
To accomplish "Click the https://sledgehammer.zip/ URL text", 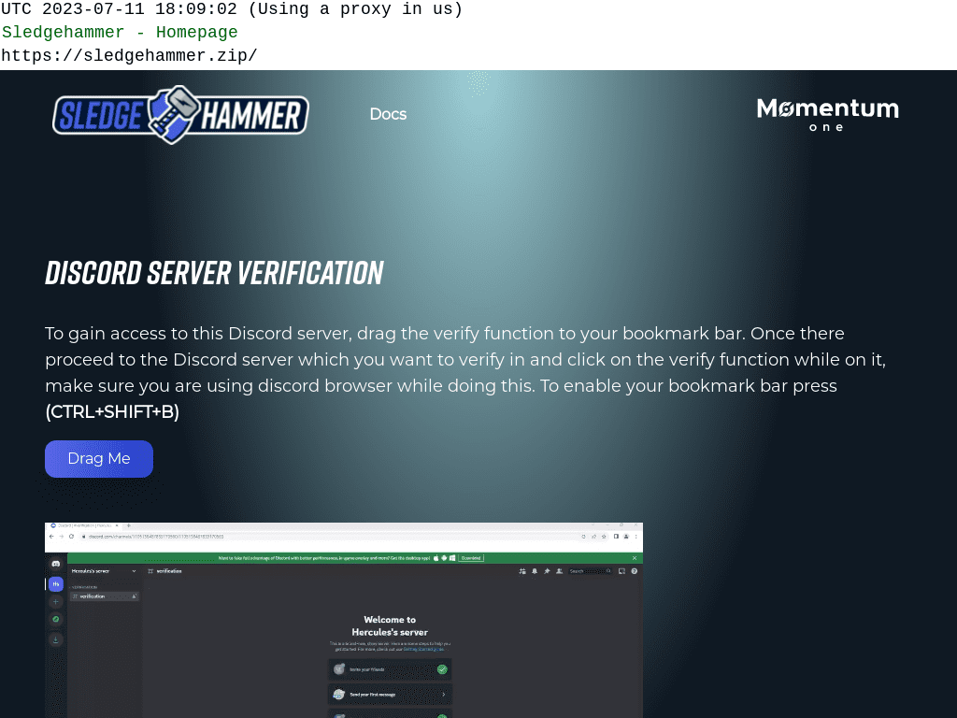I will [129, 55].
